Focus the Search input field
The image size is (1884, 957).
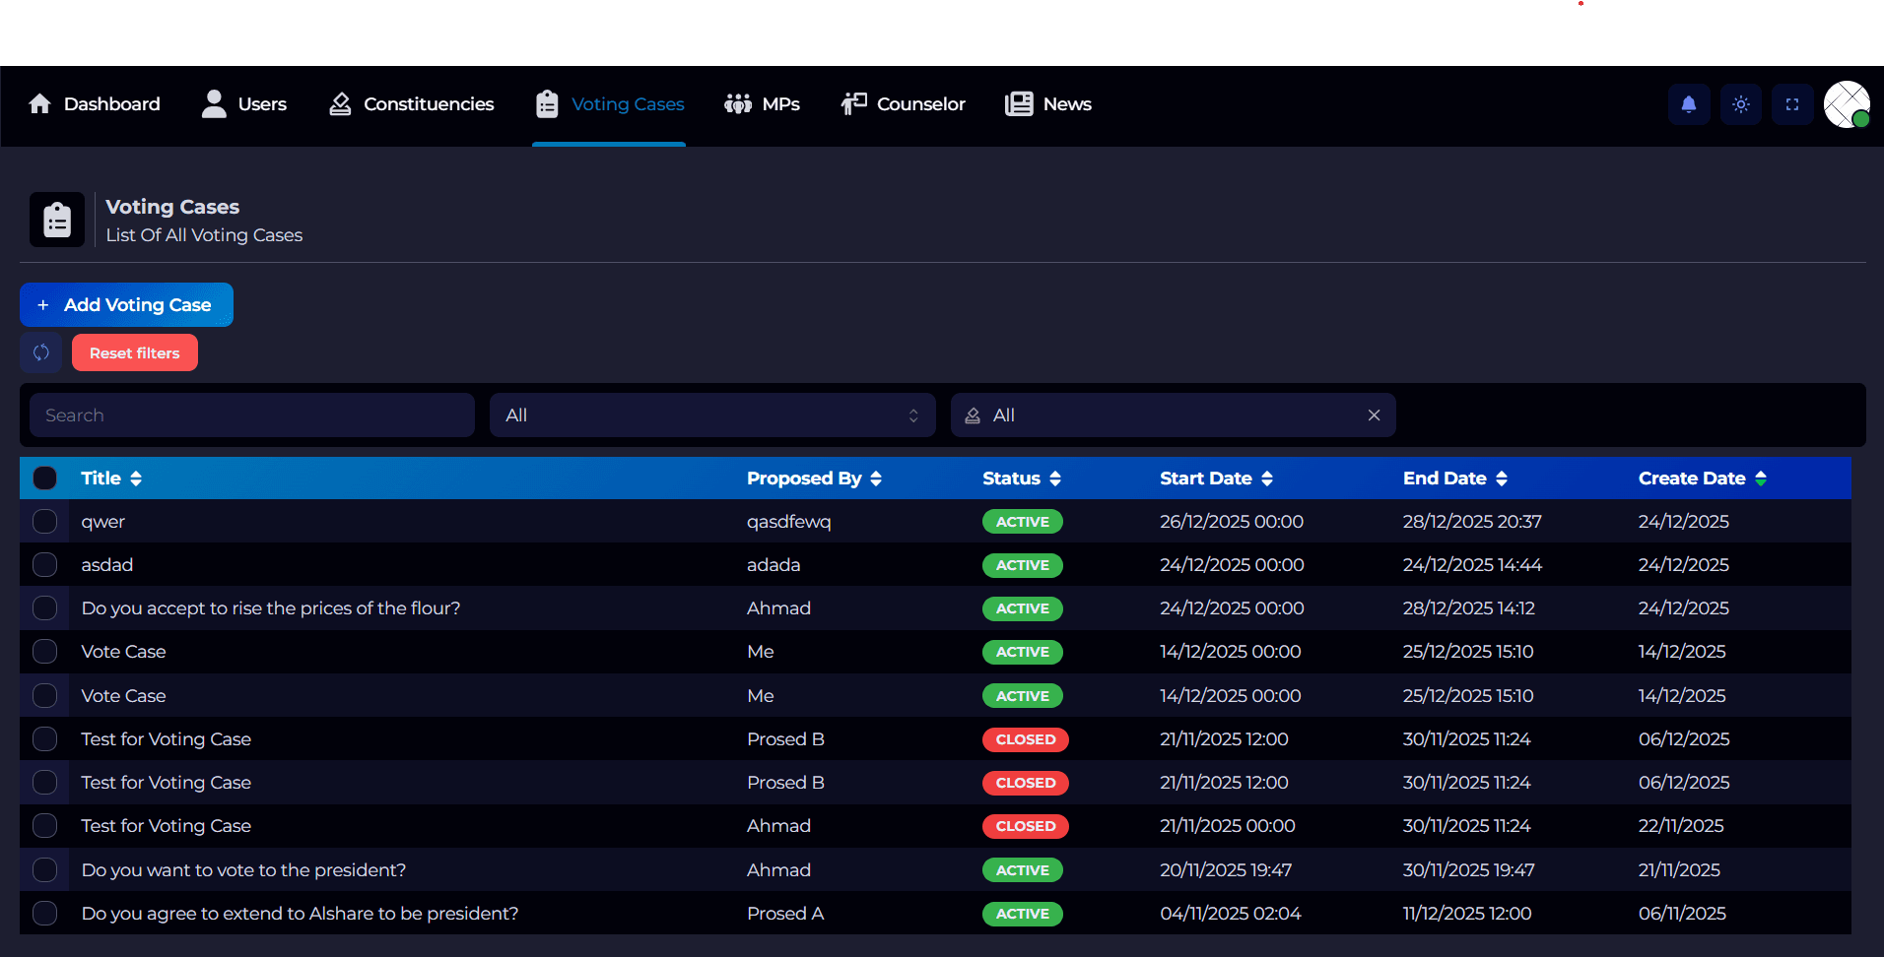point(251,415)
